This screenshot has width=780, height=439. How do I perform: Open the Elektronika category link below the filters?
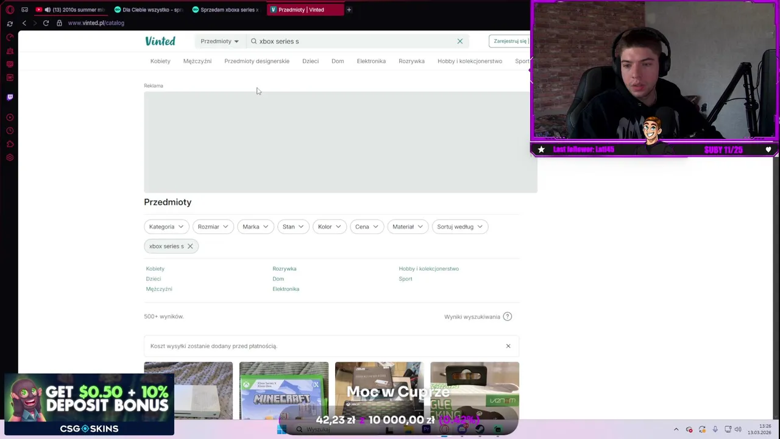(x=286, y=289)
